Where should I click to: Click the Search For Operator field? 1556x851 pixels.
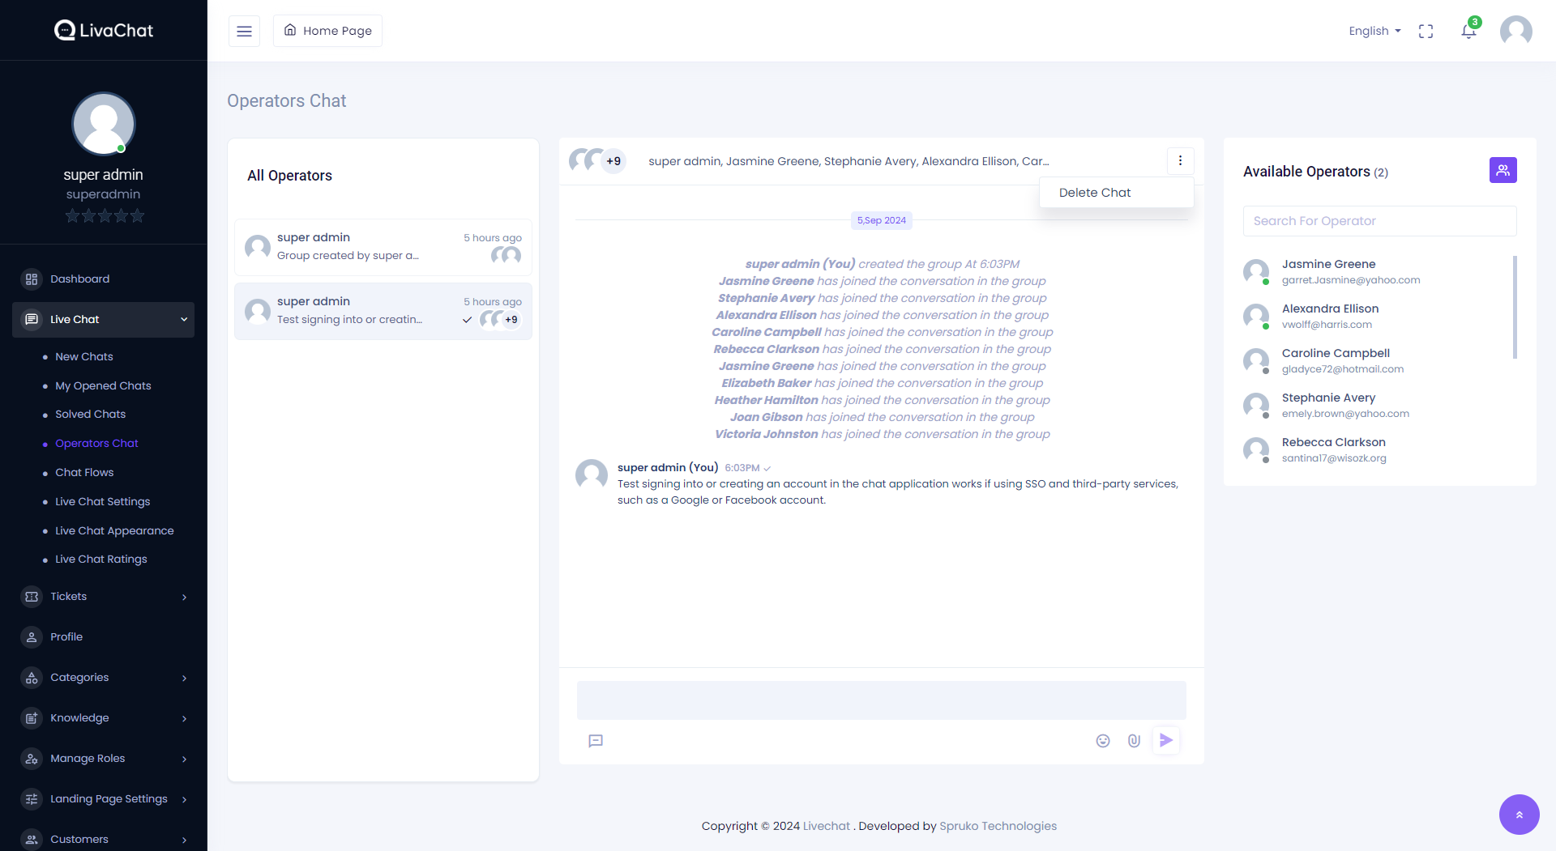point(1379,220)
